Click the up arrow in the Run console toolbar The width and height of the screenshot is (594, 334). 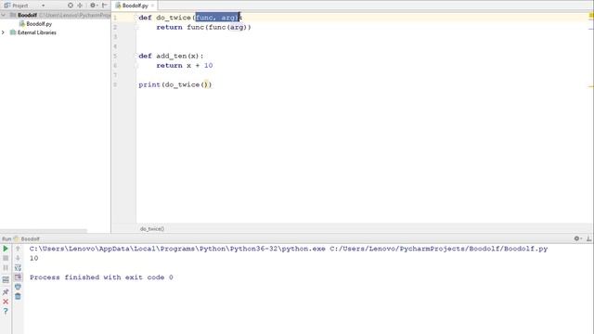point(18,249)
